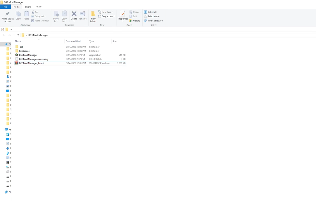Click the Edit ribbon button
This screenshot has height=201, width=316.
click(133, 16)
